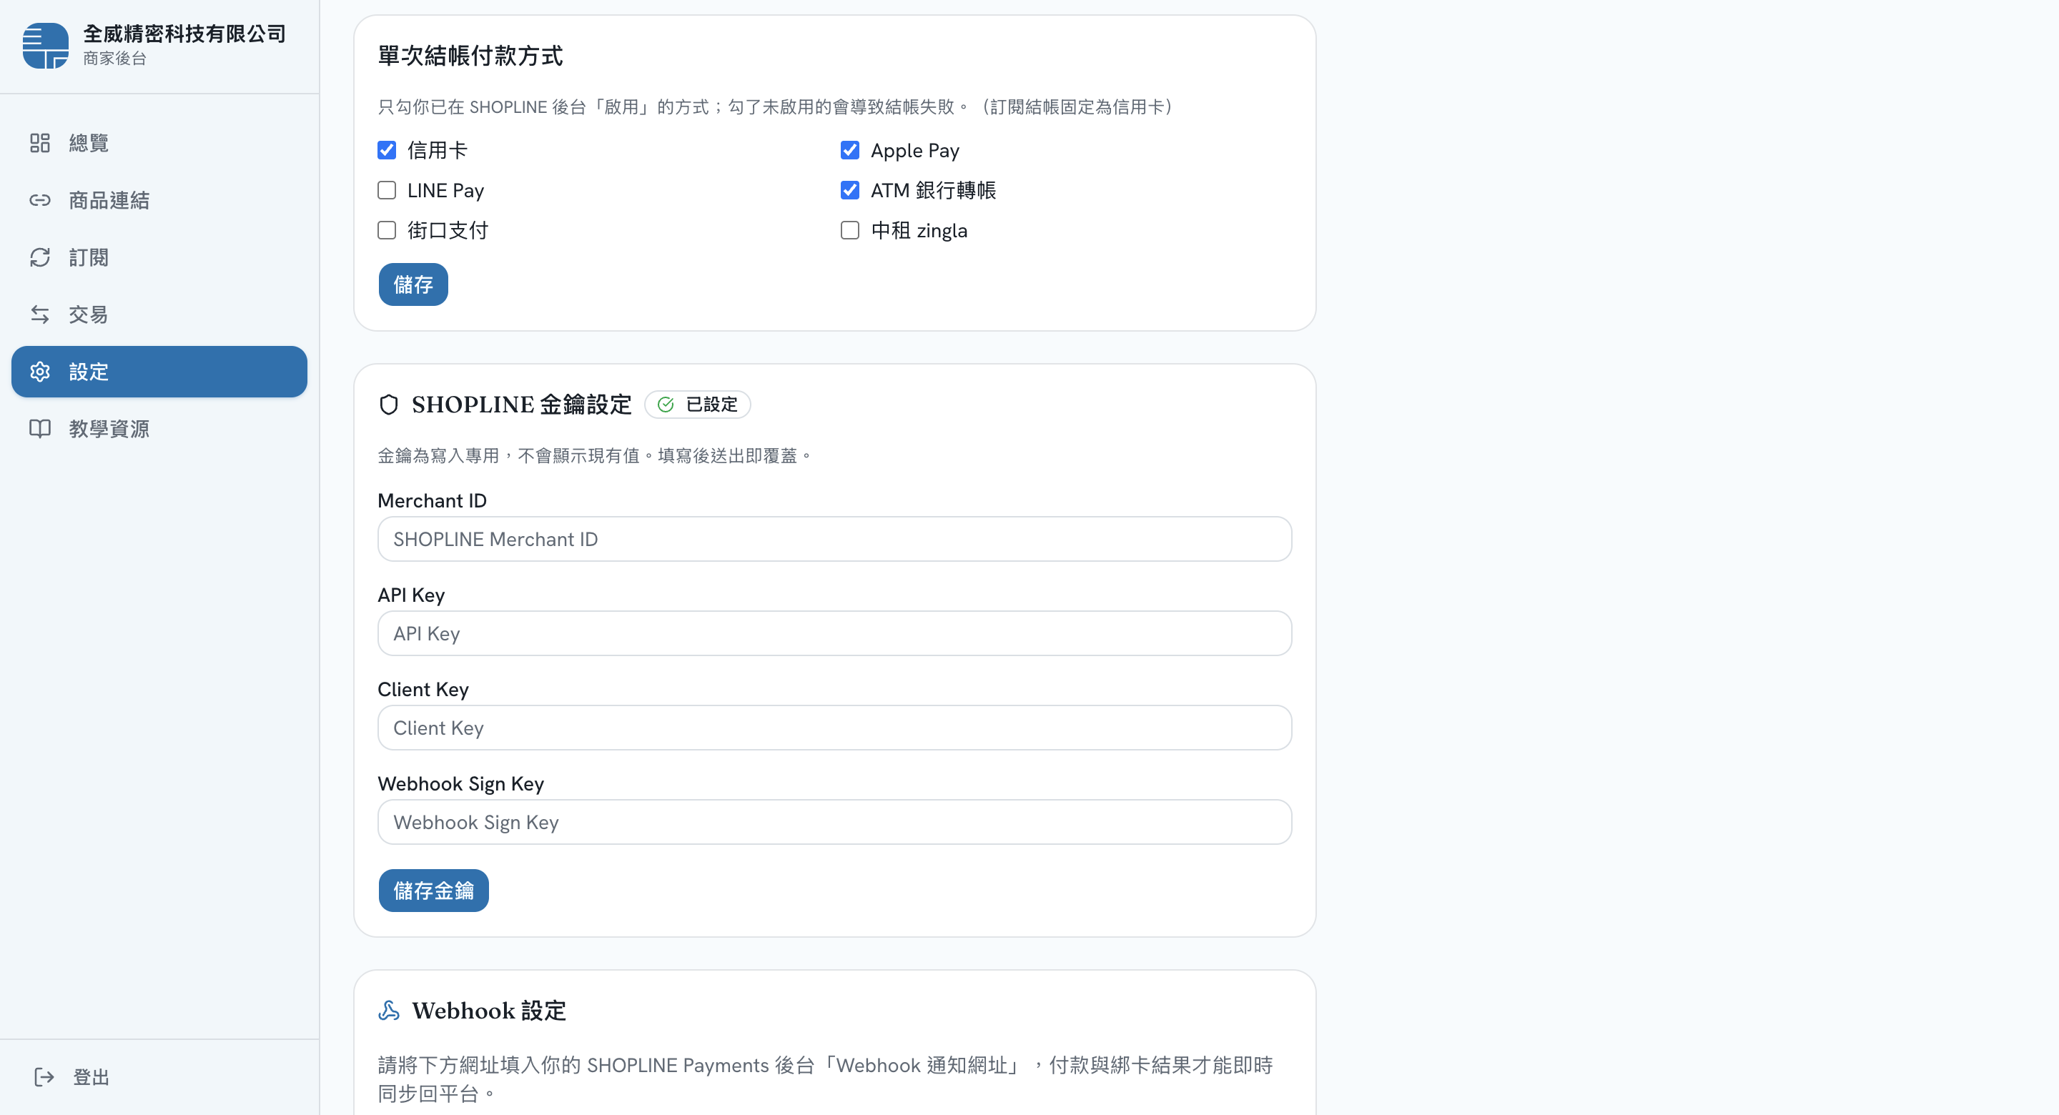
Task: Open 教學資源 in the sidebar
Action: click(159, 428)
